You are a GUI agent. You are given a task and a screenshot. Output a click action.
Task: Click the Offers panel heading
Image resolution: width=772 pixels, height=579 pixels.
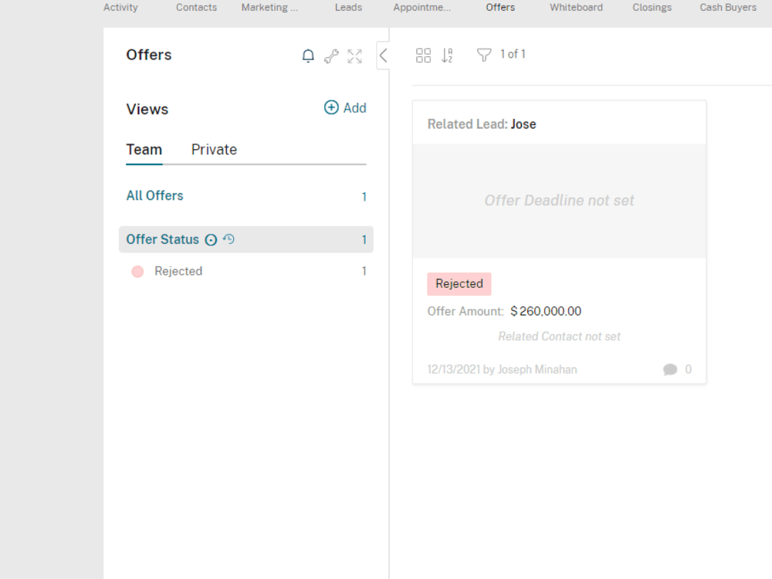pos(149,55)
